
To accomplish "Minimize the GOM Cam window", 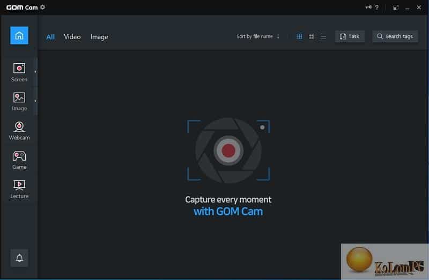I will [x=408, y=7].
